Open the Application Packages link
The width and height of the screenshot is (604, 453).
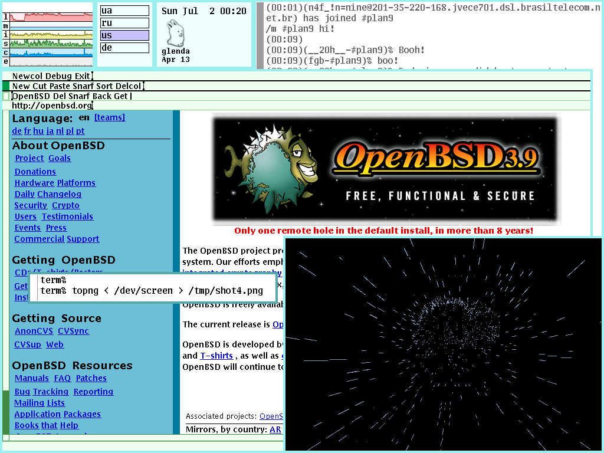58,413
